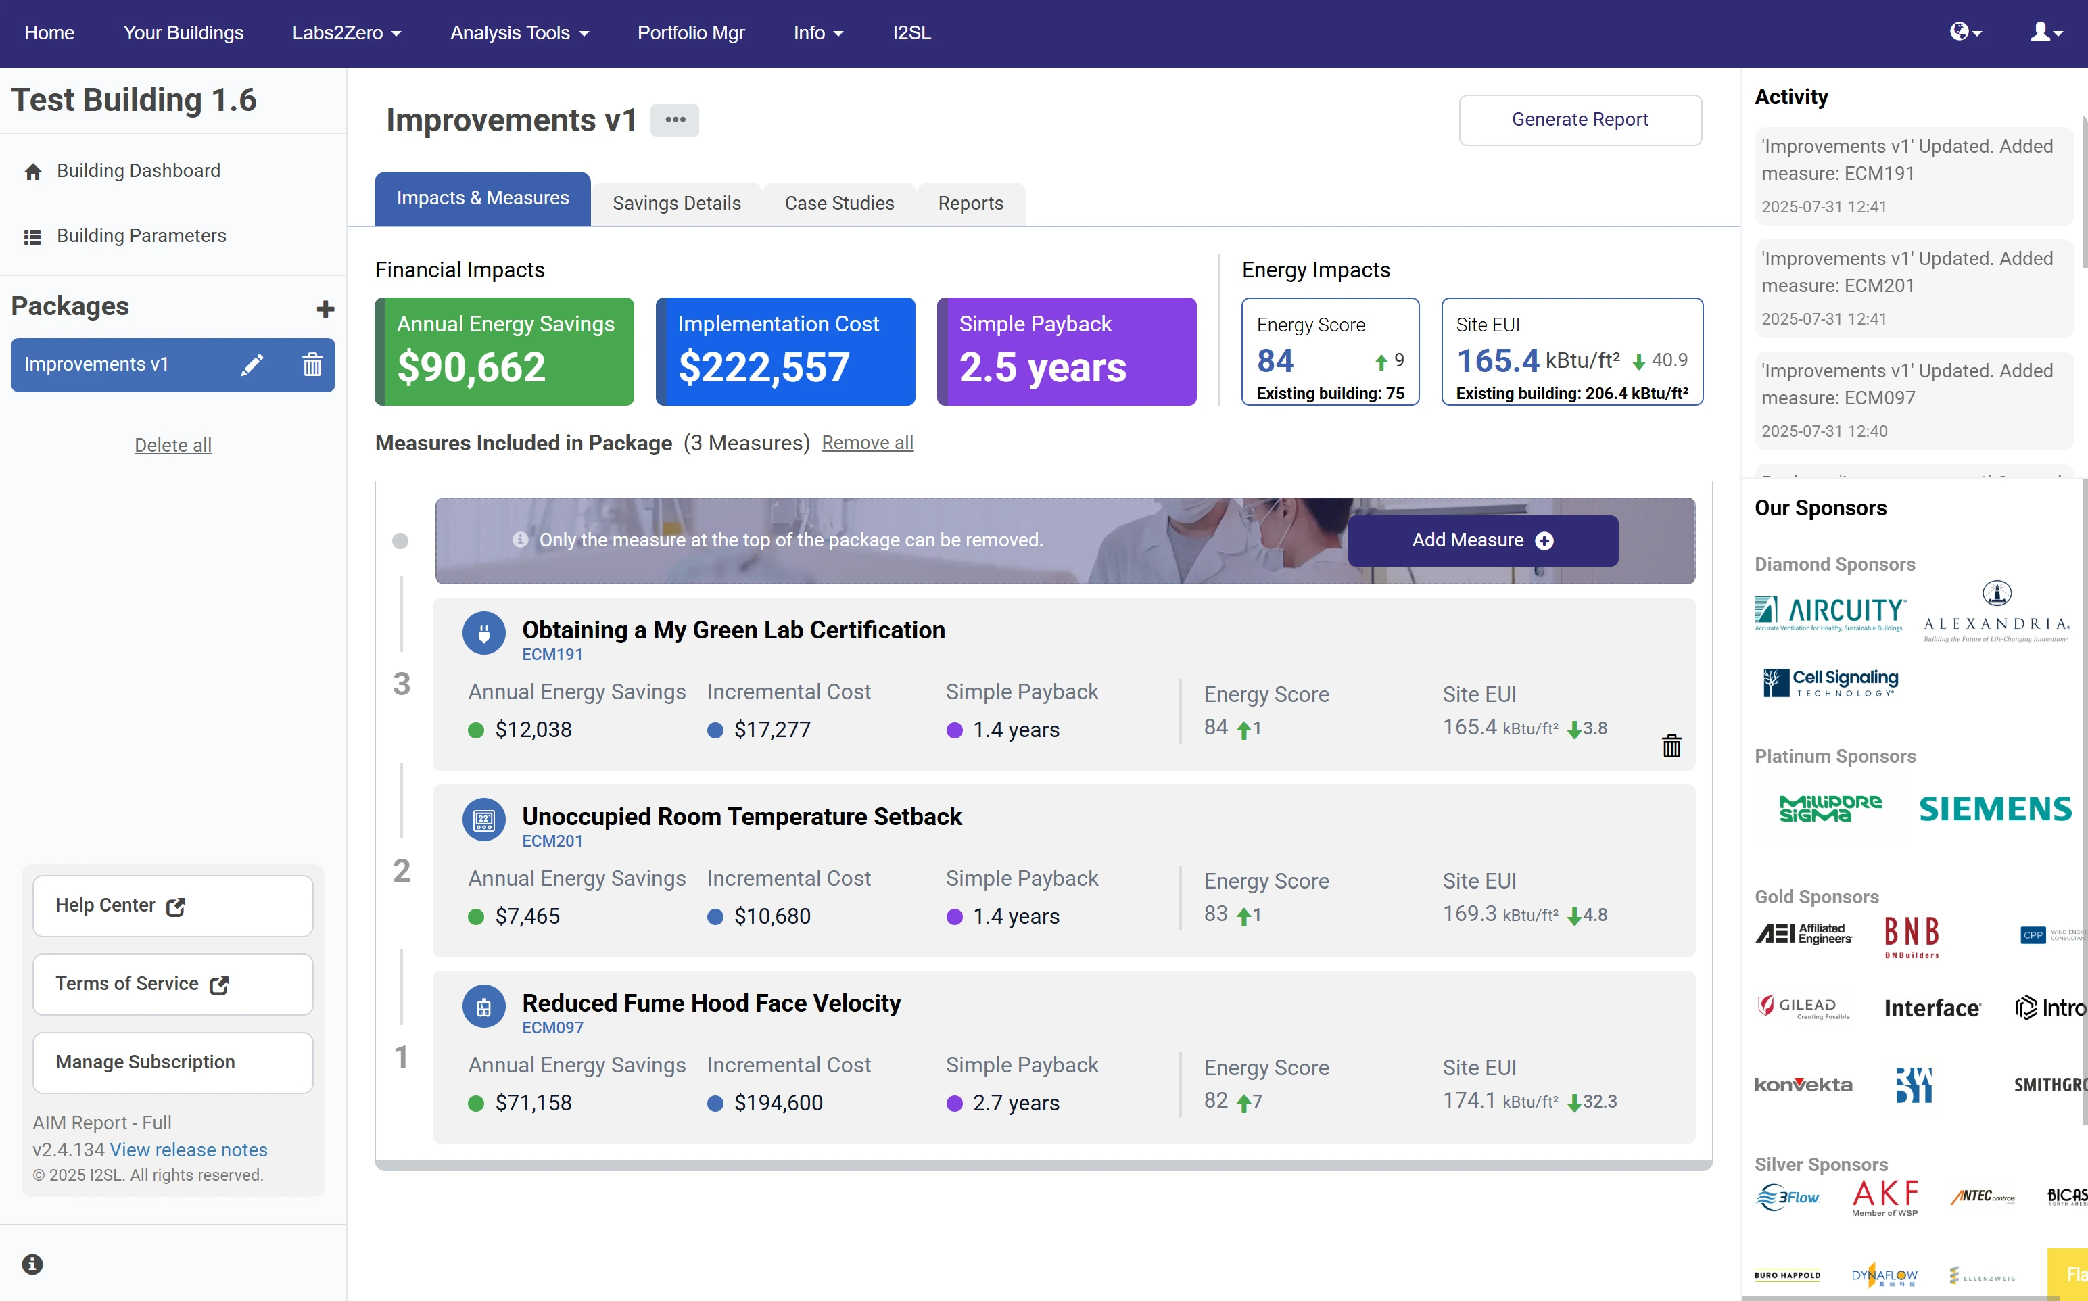Switch to the Case Studies tab
This screenshot has height=1301, width=2088.
[839, 204]
